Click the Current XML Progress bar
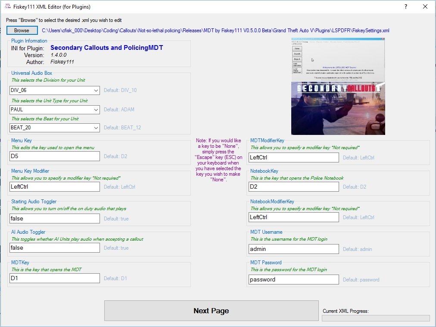 click(376, 318)
